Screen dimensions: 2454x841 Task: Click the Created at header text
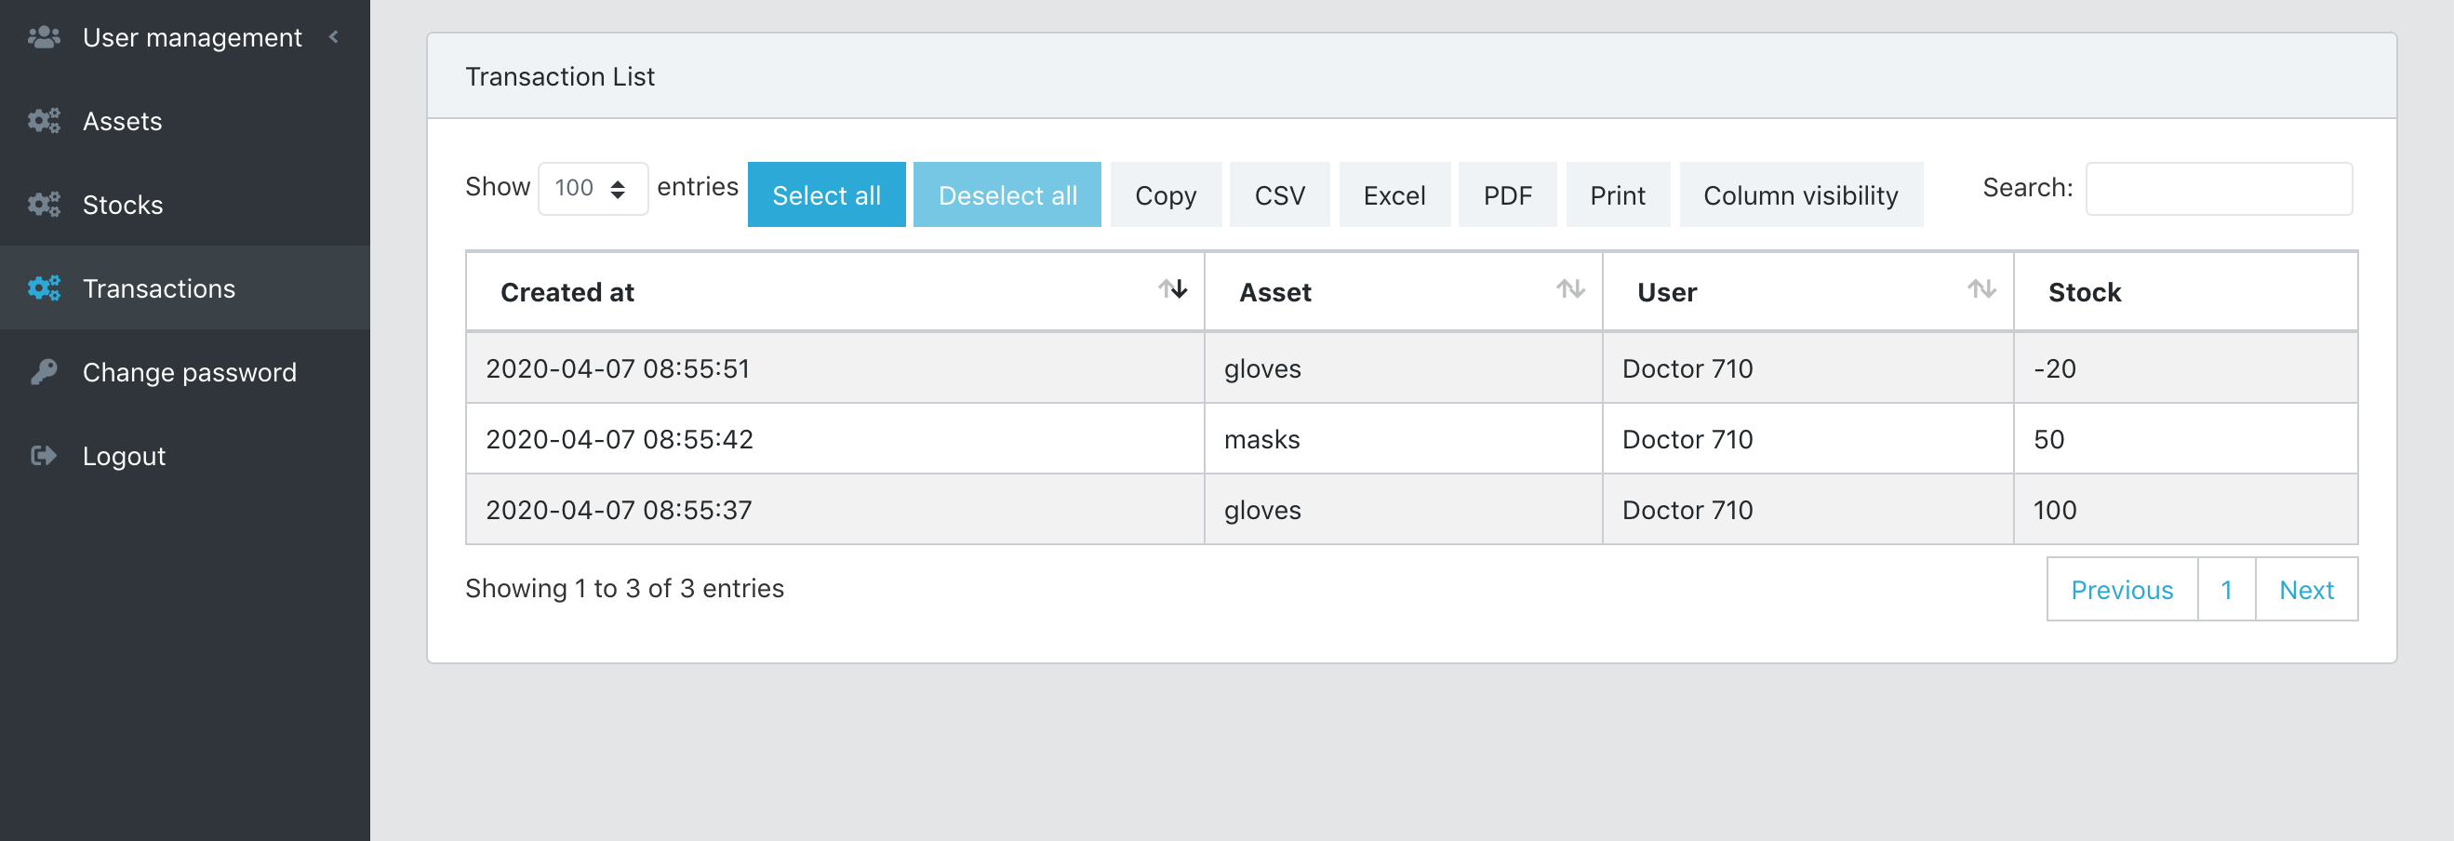(567, 292)
